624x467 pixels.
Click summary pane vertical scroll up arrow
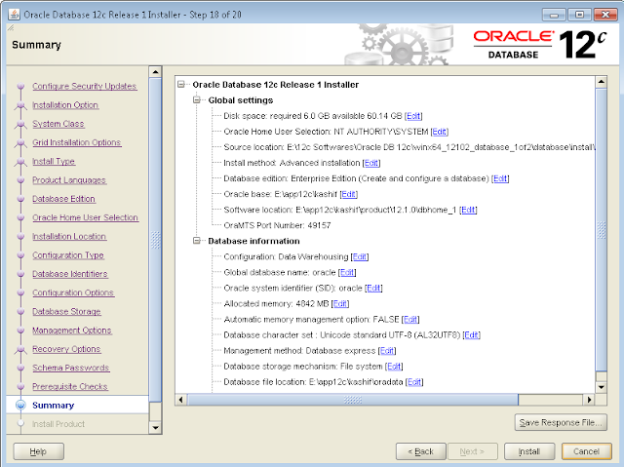click(x=601, y=82)
